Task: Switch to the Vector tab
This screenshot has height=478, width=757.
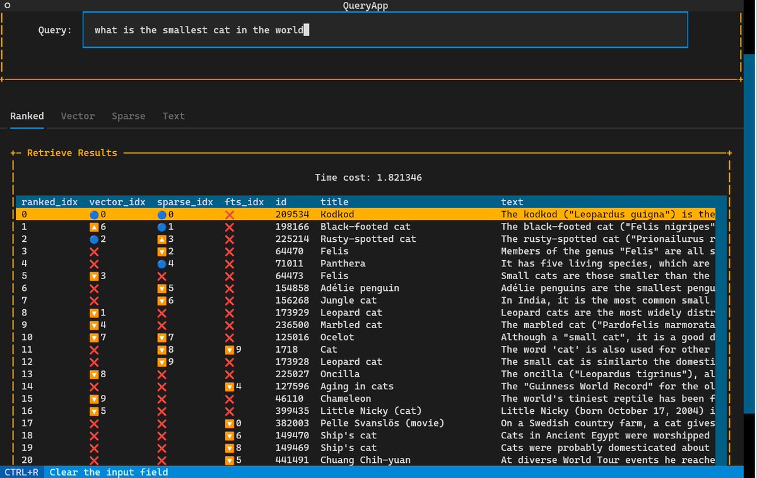Action: pyautogui.click(x=78, y=116)
